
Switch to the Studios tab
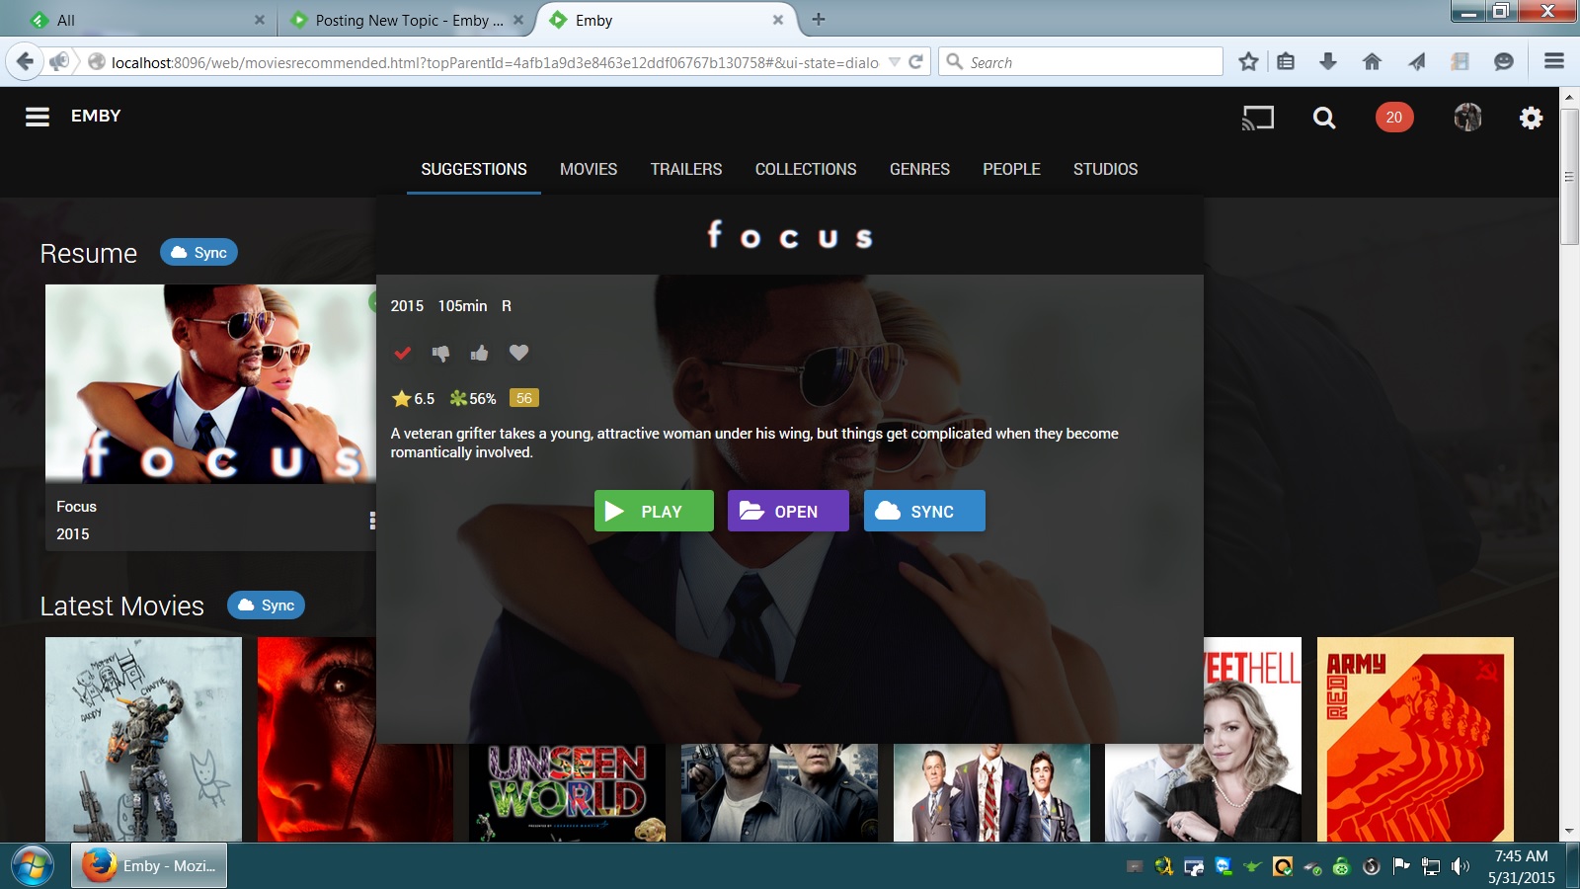click(1105, 169)
